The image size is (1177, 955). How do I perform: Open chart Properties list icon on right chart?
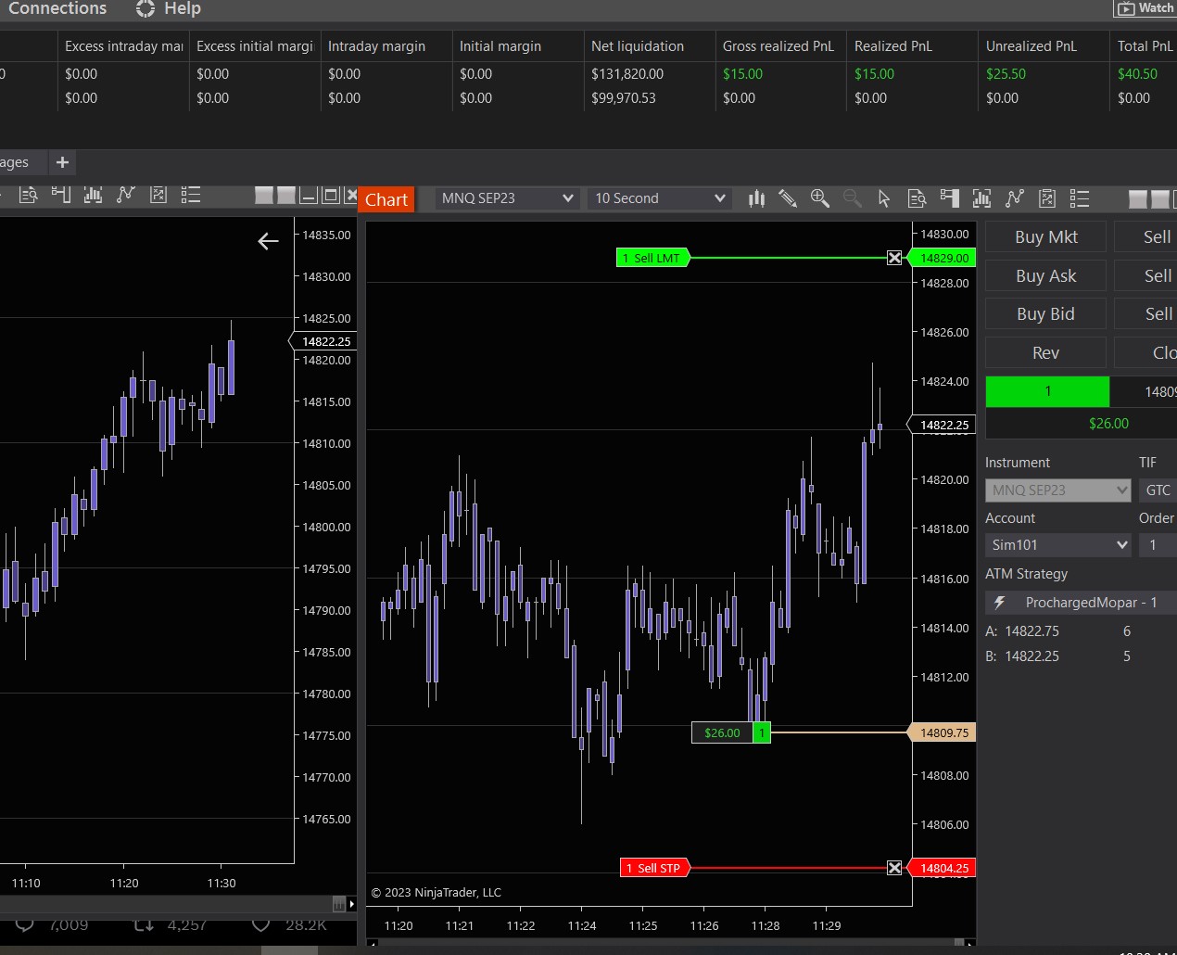click(1080, 198)
